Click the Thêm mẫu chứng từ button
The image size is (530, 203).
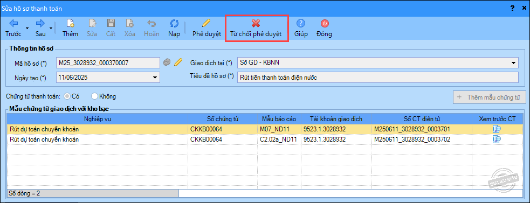(x=490, y=97)
